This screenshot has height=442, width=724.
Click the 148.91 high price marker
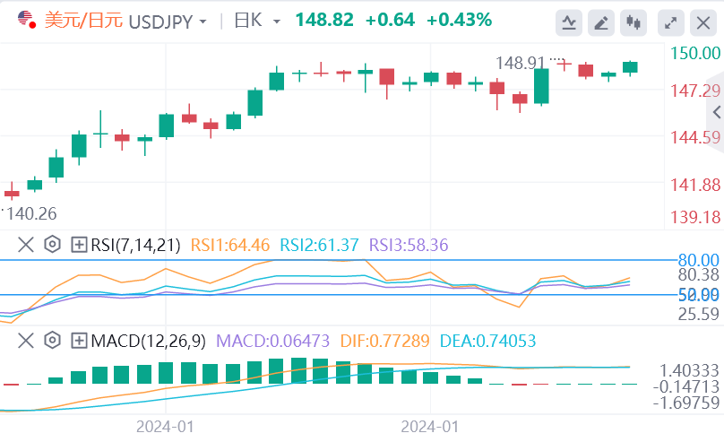[521, 63]
